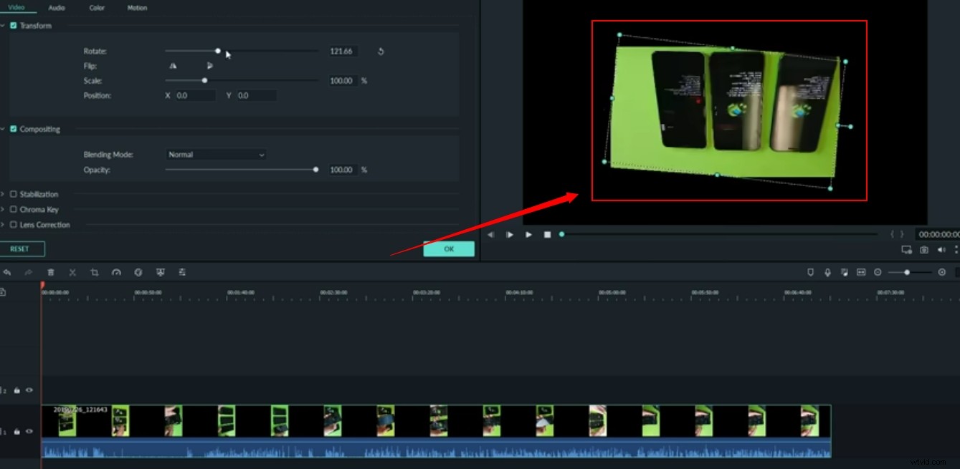Click the Split scissors icon

click(x=72, y=272)
